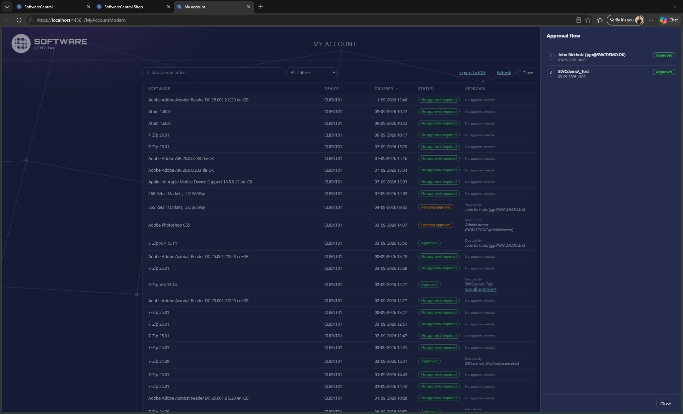This screenshot has height=414, width=683.
Task: Open the All statuses filter dropdown
Action: coord(311,72)
